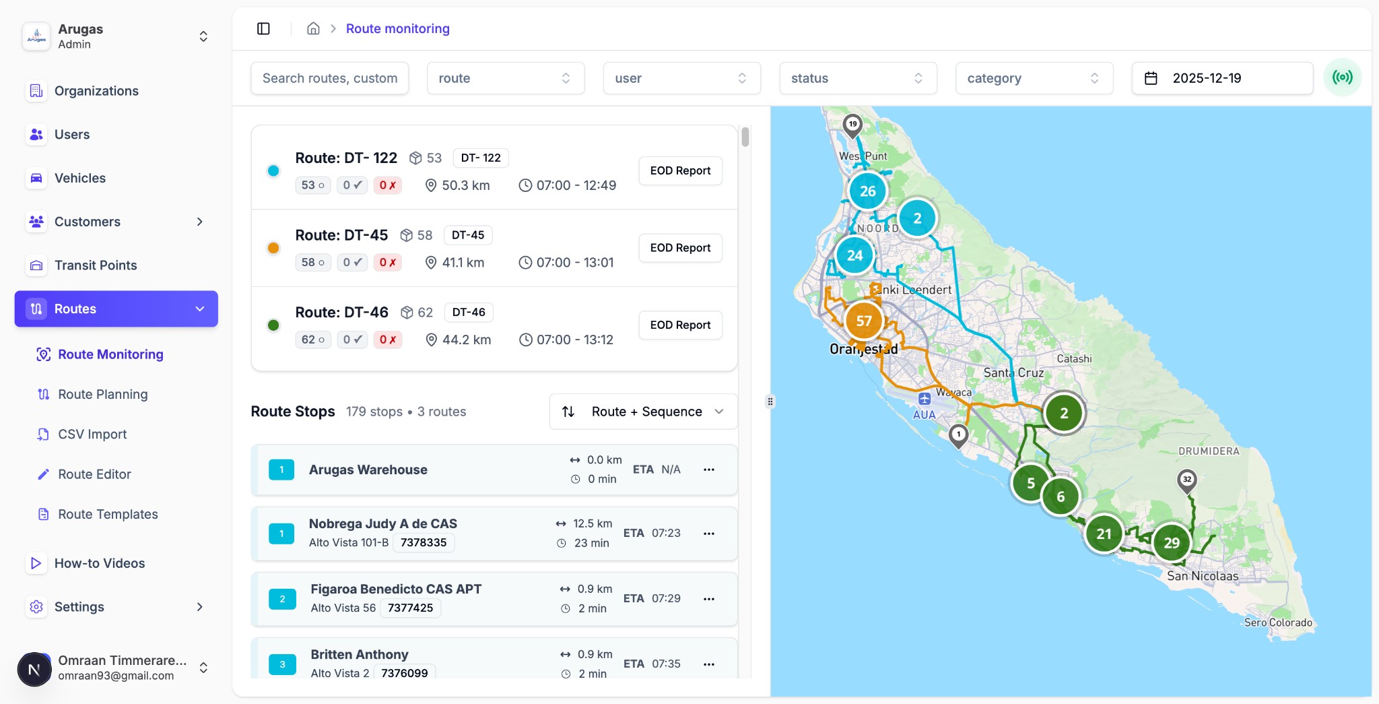Click the date field showing 2025-12-19
The height and width of the screenshot is (704, 1379).
coord(1221,78)
